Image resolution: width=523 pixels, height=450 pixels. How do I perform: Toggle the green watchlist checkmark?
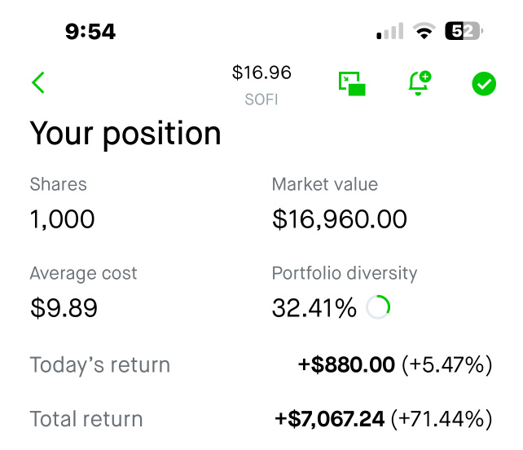coord(484,83)
